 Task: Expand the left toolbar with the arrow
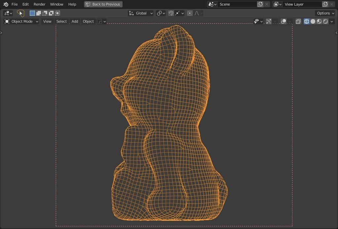(x=1, y=33)
